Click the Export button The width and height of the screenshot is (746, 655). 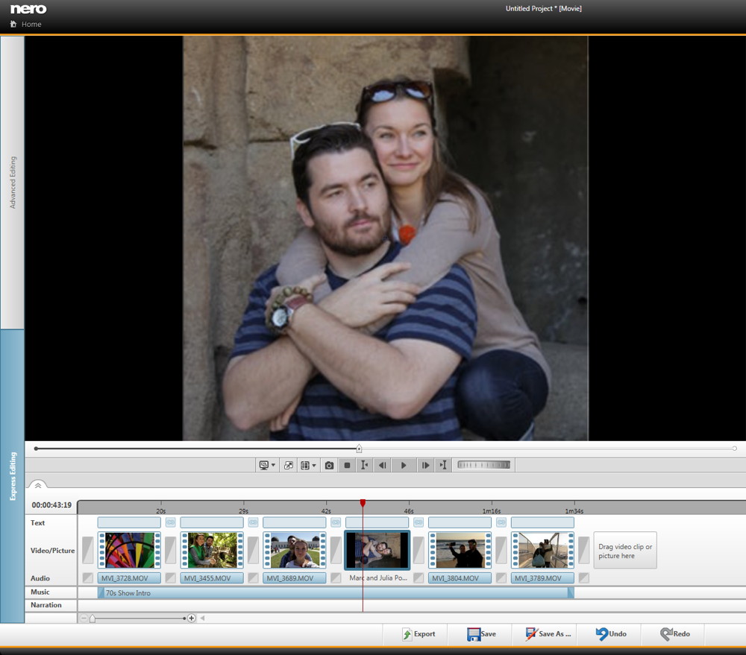point(419,634)
